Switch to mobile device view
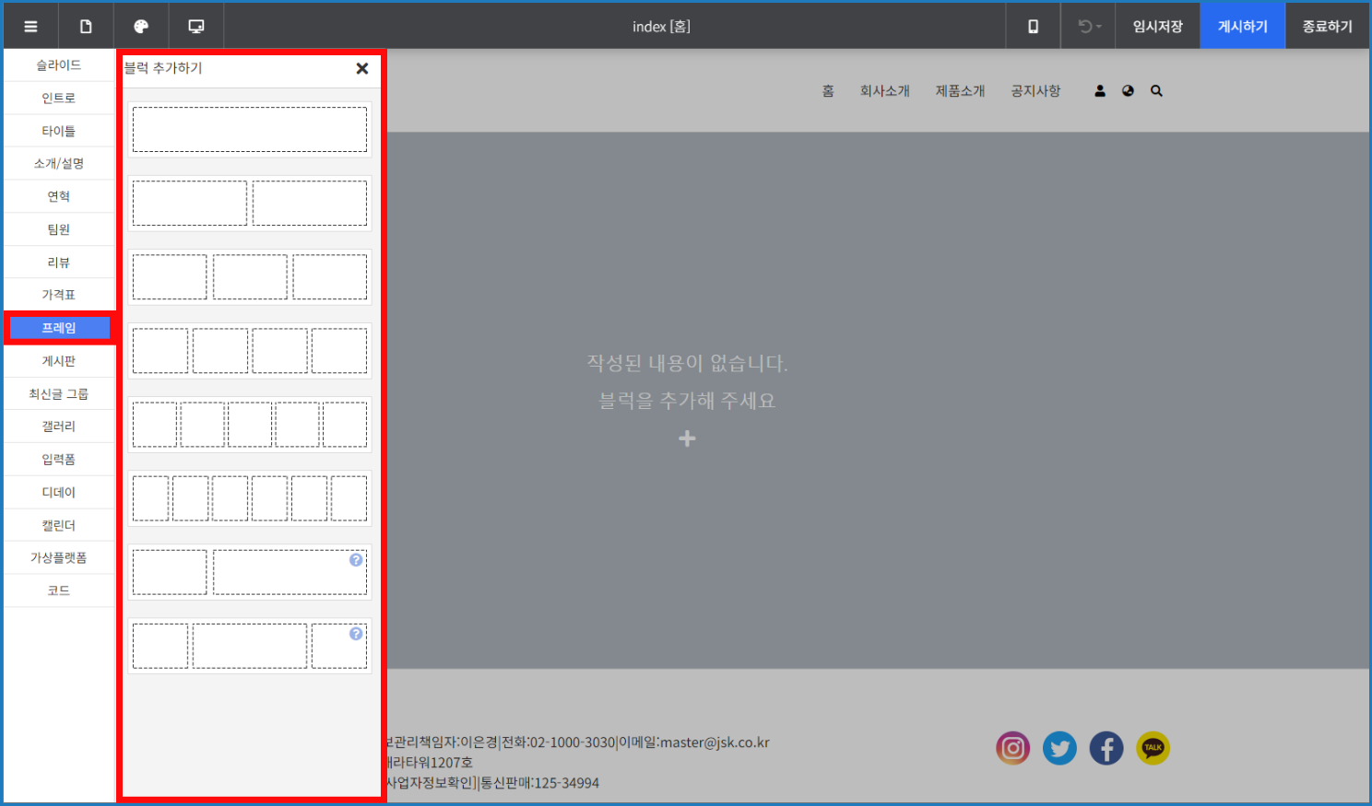Image resolution: width=1372 pixels, height=806 pixels. (x=1033, y=27)
